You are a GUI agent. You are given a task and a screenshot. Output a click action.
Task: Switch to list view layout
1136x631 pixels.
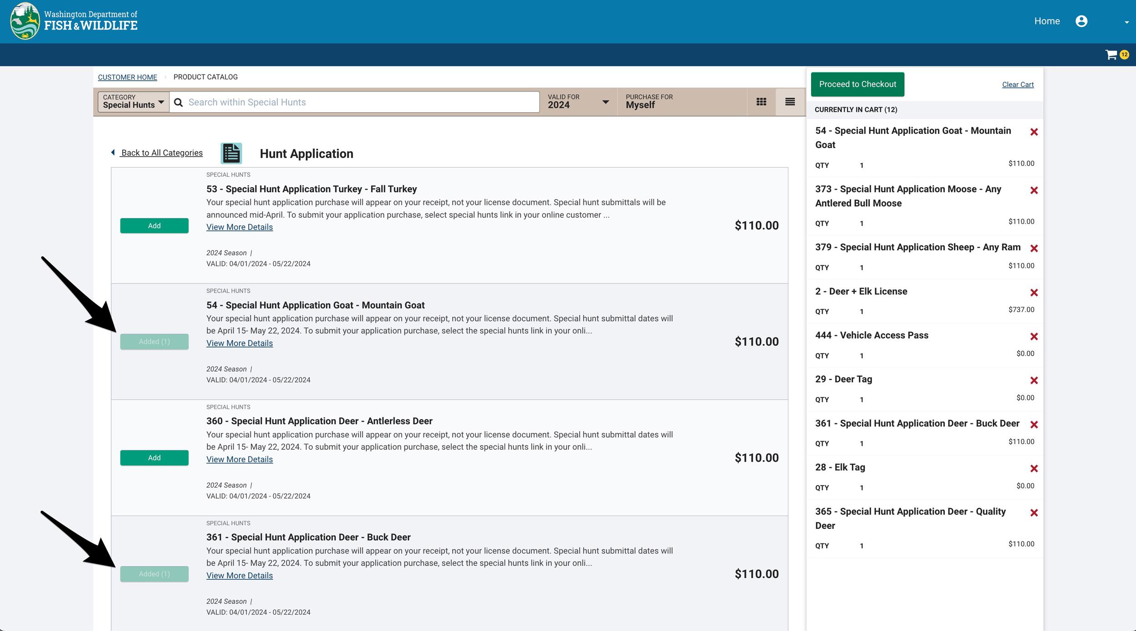[790, 102]
